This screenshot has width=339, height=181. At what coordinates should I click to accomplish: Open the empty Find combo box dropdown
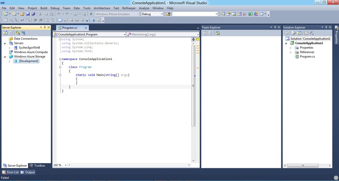(216, 14)
